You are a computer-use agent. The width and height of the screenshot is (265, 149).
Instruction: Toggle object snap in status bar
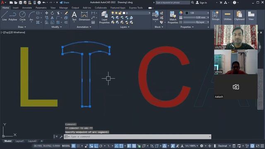121,146
